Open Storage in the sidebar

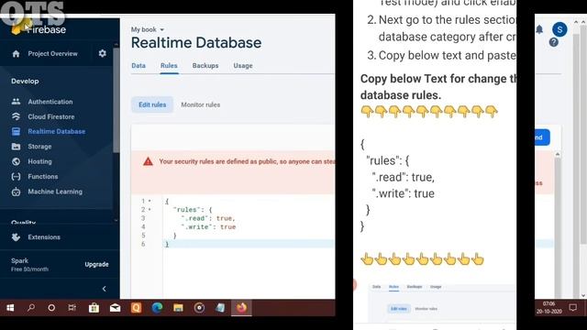click(x=39, y=147)
